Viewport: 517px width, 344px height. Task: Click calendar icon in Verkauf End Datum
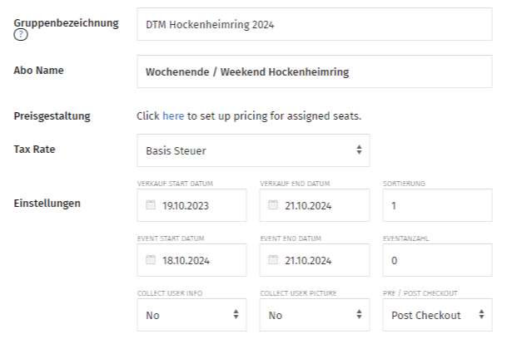[x=274, y=205]
